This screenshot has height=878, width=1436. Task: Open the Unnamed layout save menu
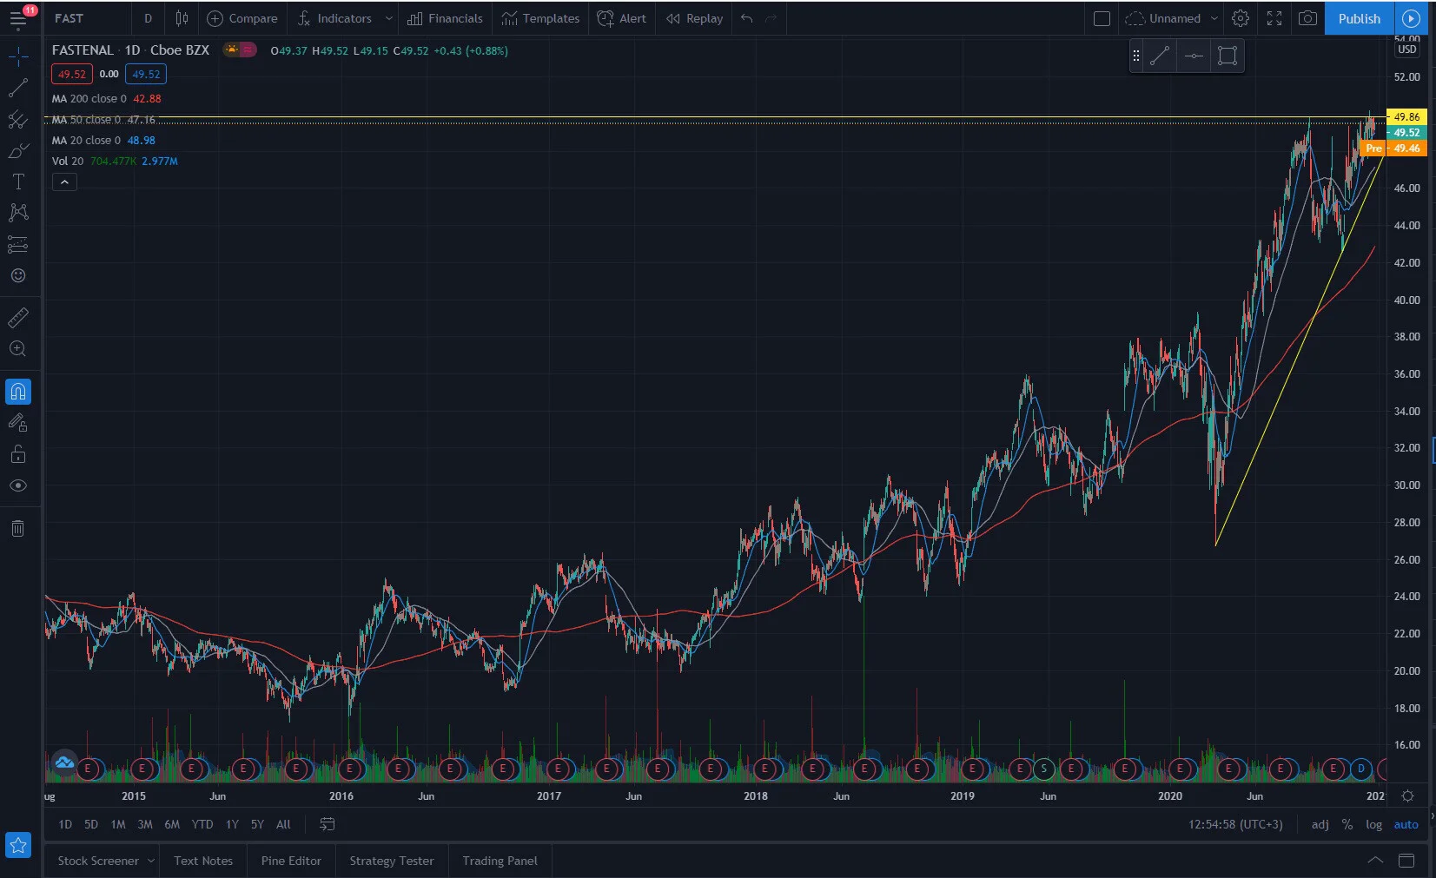1171,18
